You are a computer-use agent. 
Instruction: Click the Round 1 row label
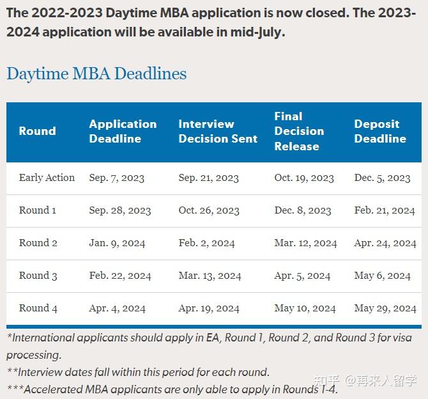(x=38, y=210)
